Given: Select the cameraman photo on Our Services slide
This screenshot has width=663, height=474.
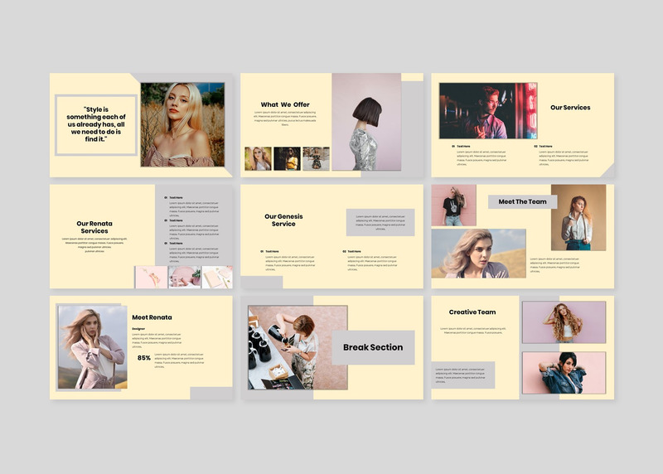Looking at the screenshot, I should tap(487, 110).
